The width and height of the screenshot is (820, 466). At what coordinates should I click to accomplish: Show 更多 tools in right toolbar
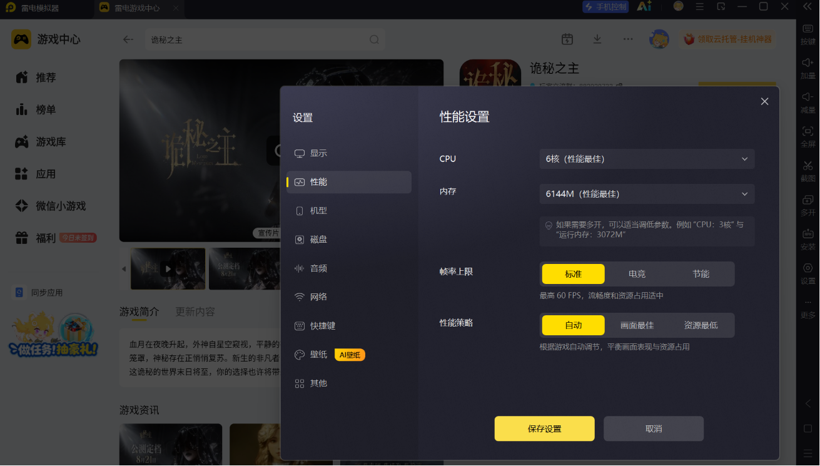807,308
